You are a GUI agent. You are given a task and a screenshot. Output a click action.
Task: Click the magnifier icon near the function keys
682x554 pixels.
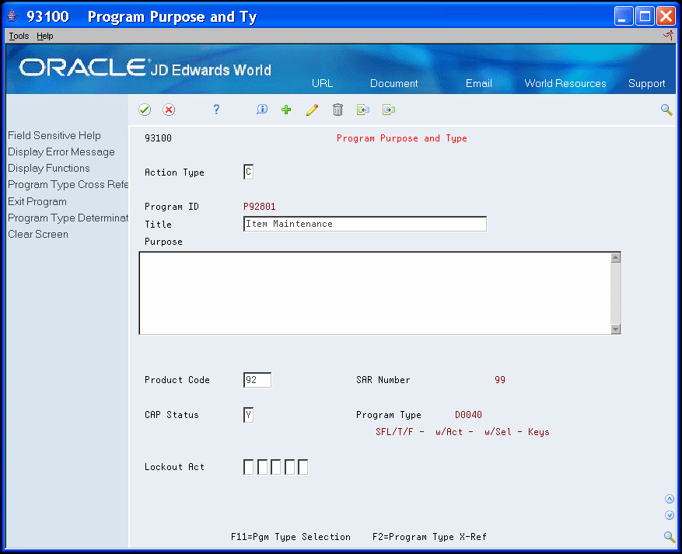670,537
